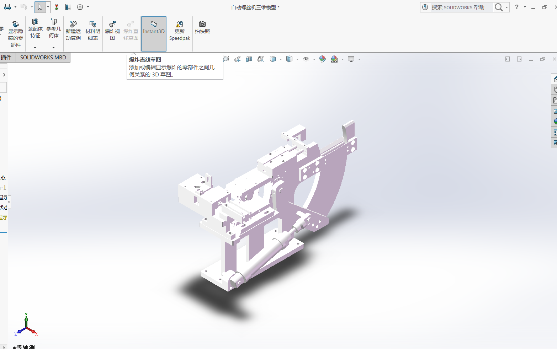Image resolution: width=557 pixels, height=349 pixels.
Task: Open the Options gear icon
Action: click(80, 7)
